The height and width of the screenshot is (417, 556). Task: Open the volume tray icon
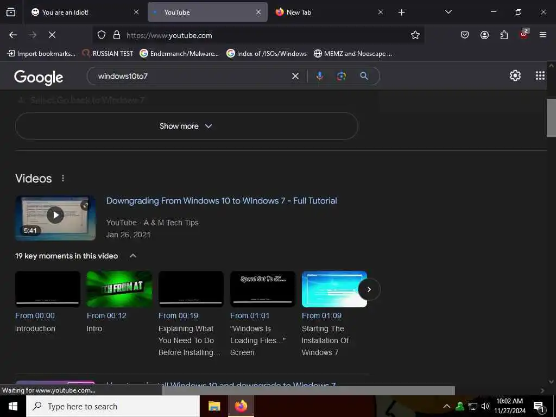coord(485,406)
